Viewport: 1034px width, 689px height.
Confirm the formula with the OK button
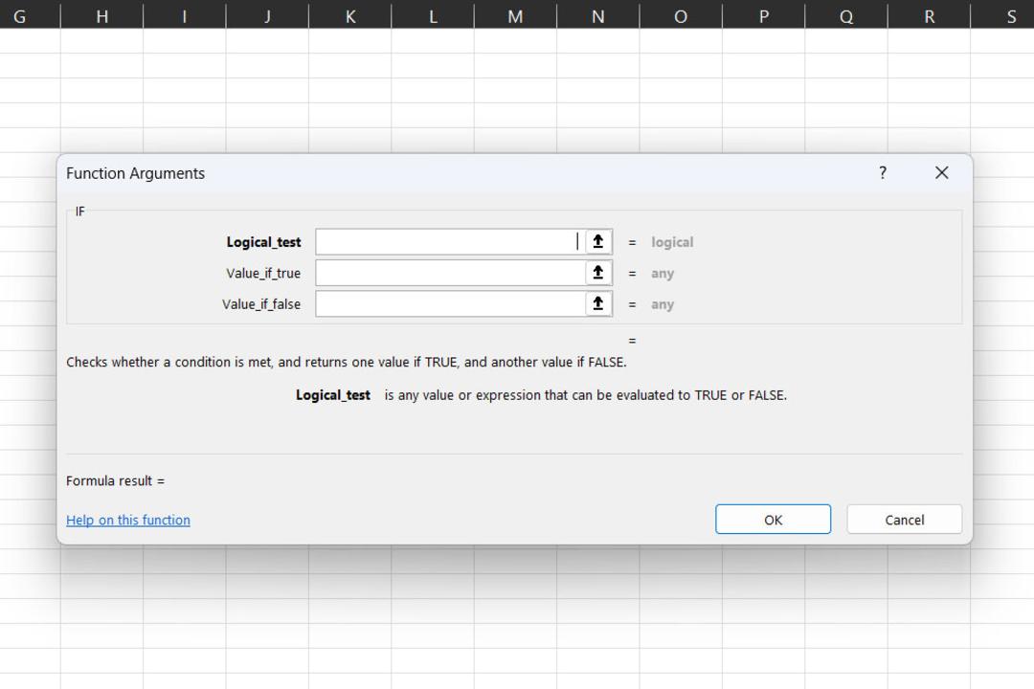(773, 520)
